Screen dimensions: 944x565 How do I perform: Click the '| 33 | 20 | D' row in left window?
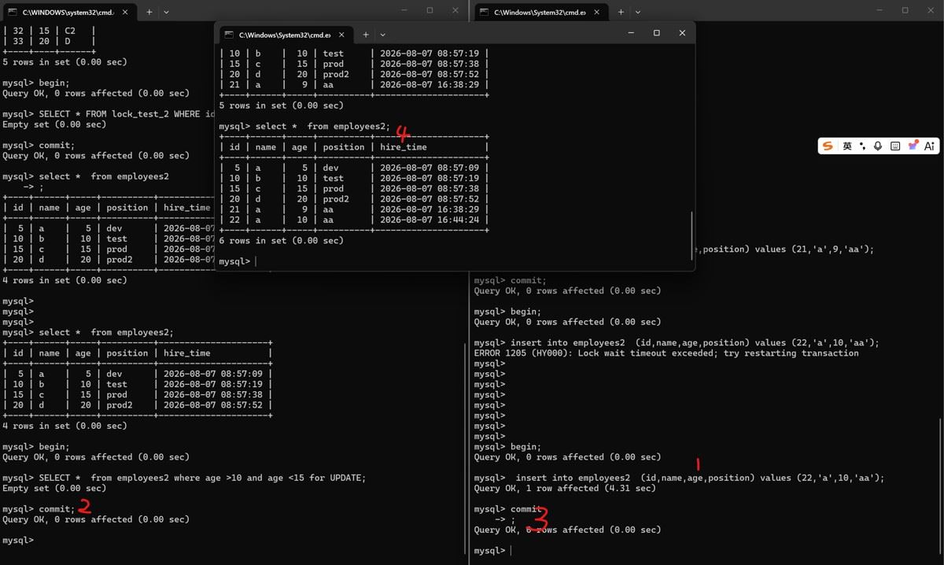(x=49, y=41)
